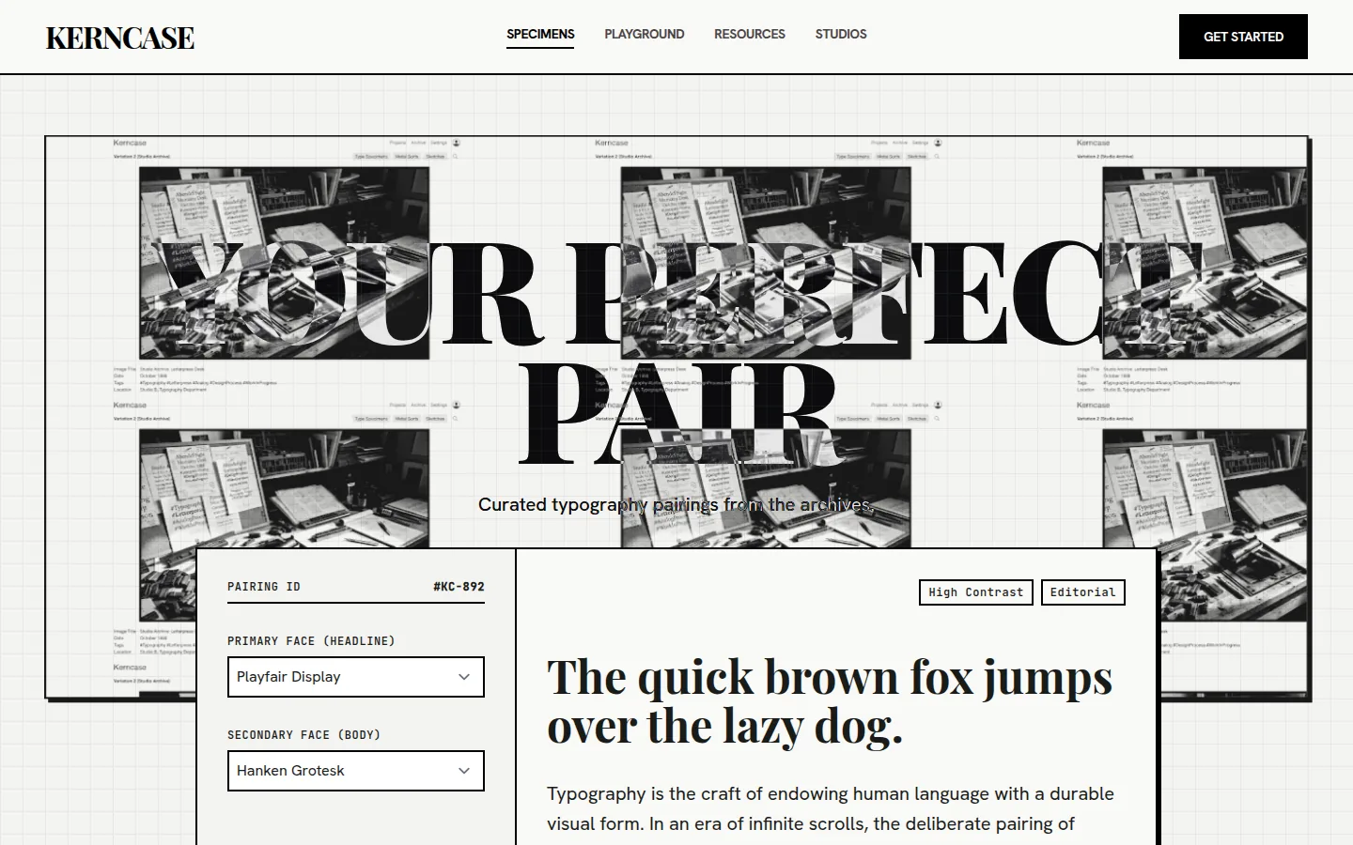Click the Get Started button
This screenshot has height=845, width=1353.
point(1243,37)
